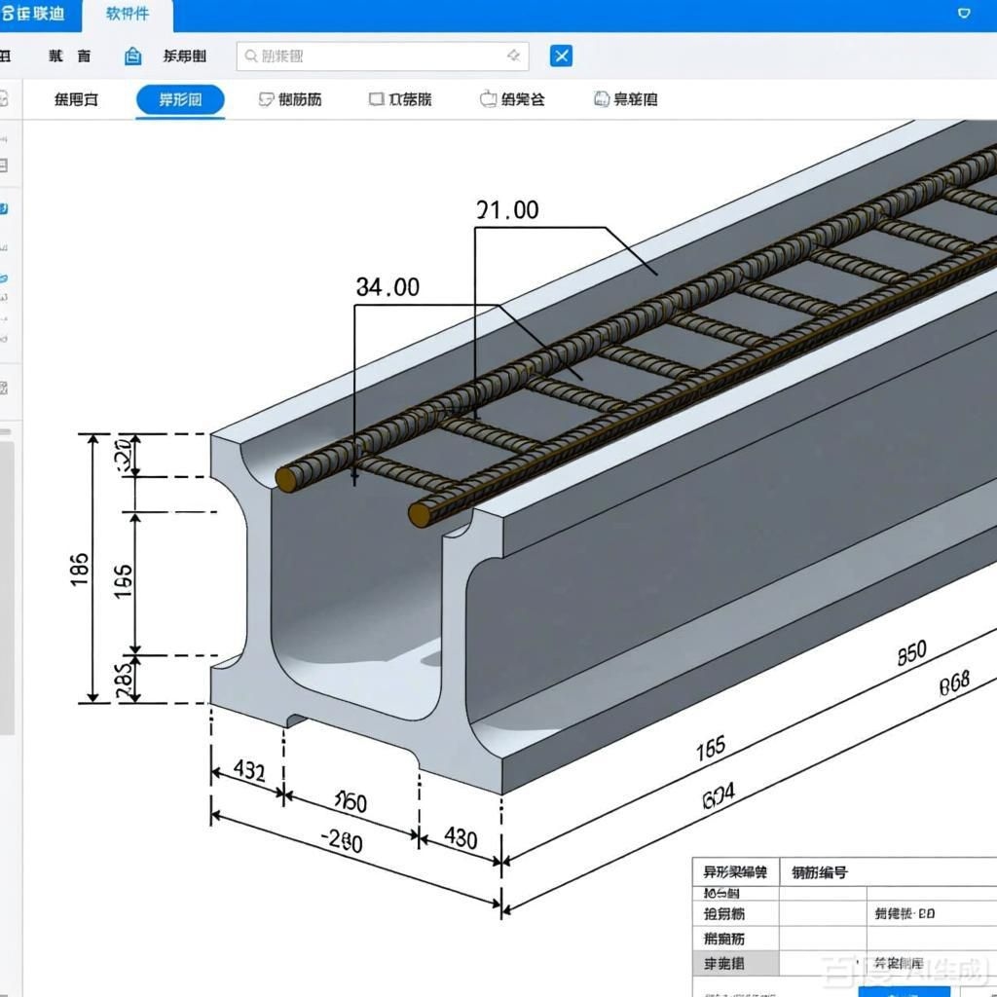The image size is (997, 997).
Task: Open the last tab on the tab row
Action: [x=625, y=99]
